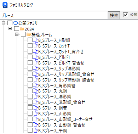Image resolution: width=138 pixels, height=134 pixels.
Task: Click family file icon for B_Sブレース_平鋼
Action: click(x=35, y=130)
